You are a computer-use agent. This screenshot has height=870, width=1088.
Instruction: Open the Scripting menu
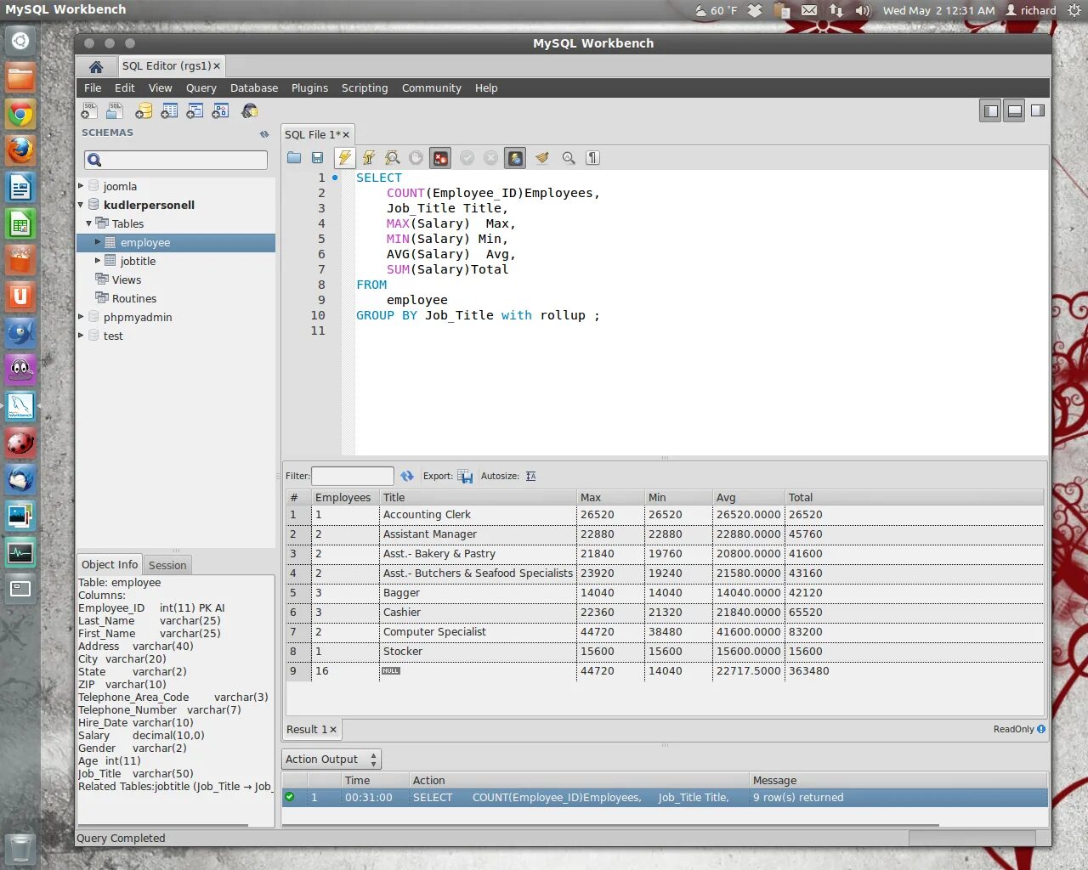point(365,88)
